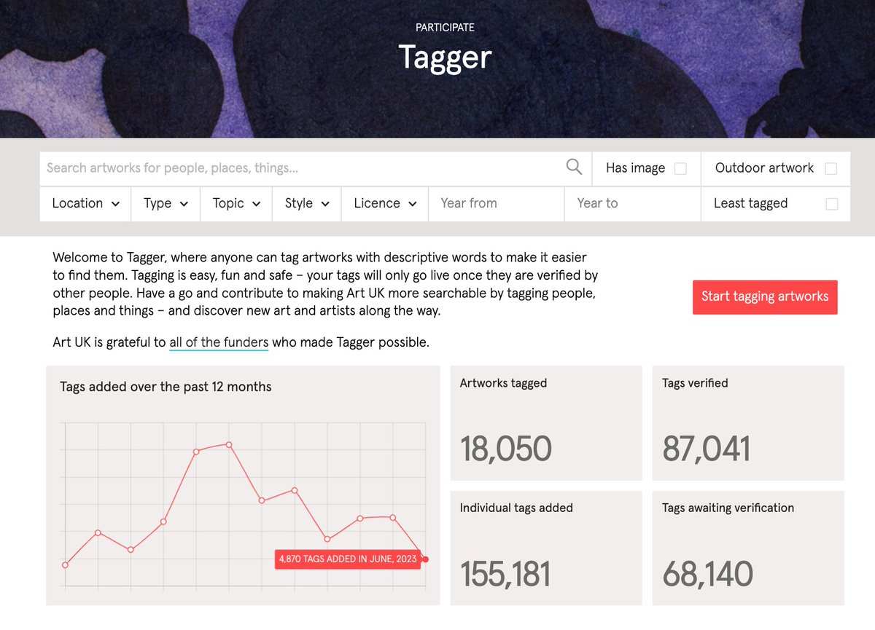
Task: Click the Tagger page heading
Action: click(x=445, y=58)
